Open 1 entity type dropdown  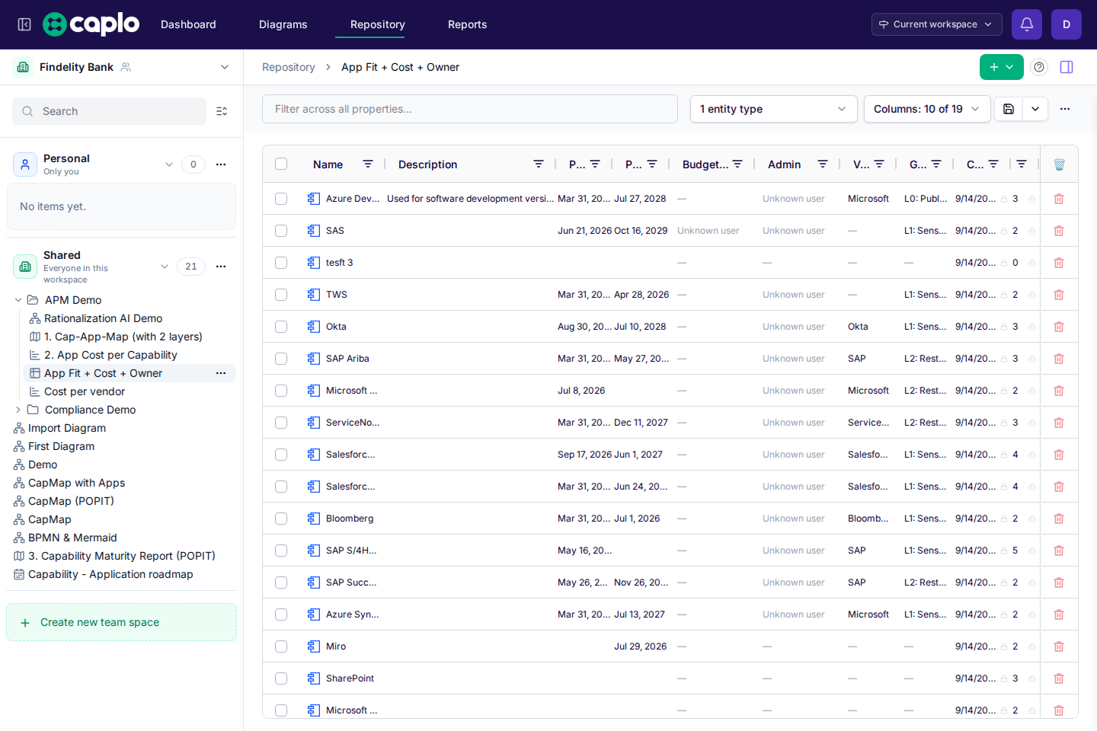[x=773, y=109]
